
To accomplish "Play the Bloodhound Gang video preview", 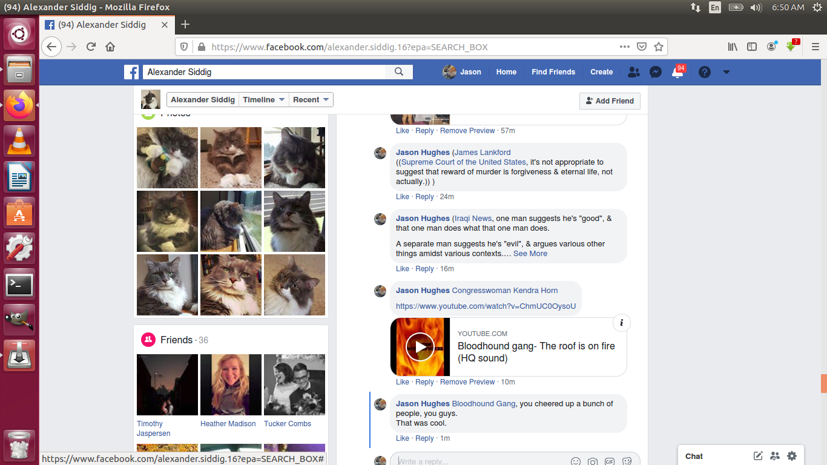I will coord(420,347).
